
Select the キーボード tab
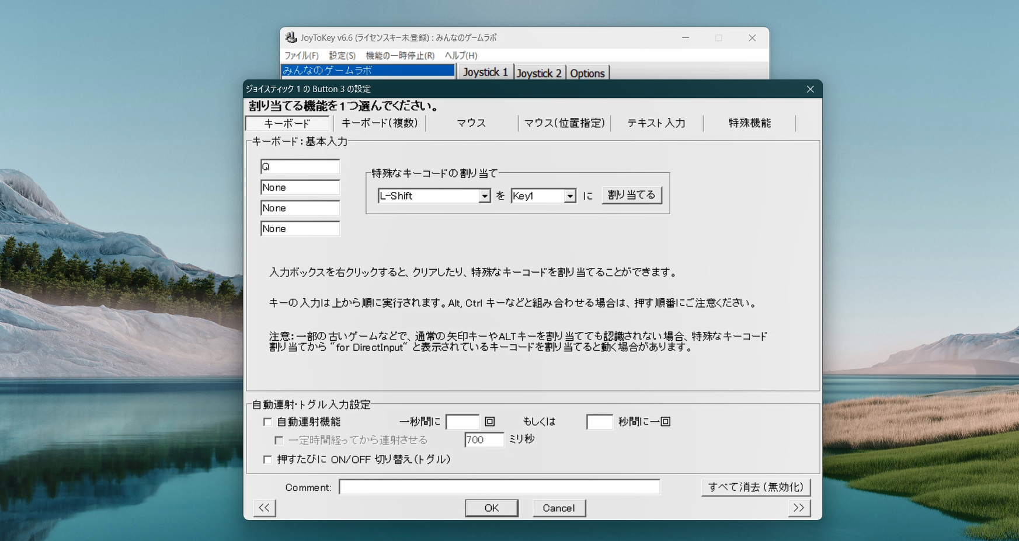[x=287, y=124]
